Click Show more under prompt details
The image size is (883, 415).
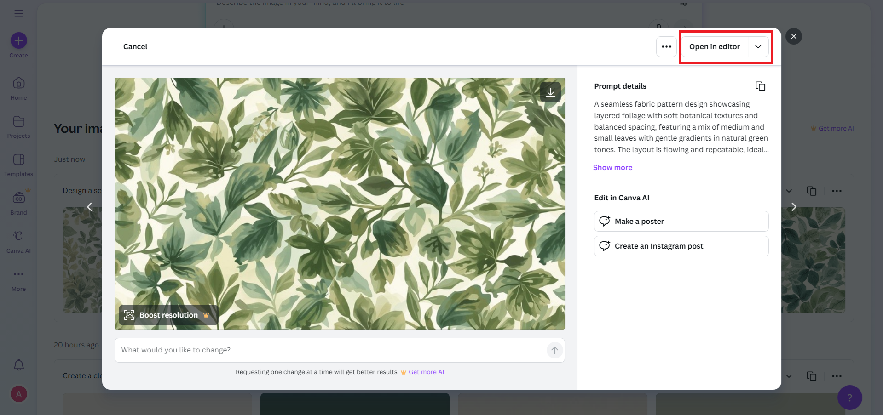[x=612, y=168]
